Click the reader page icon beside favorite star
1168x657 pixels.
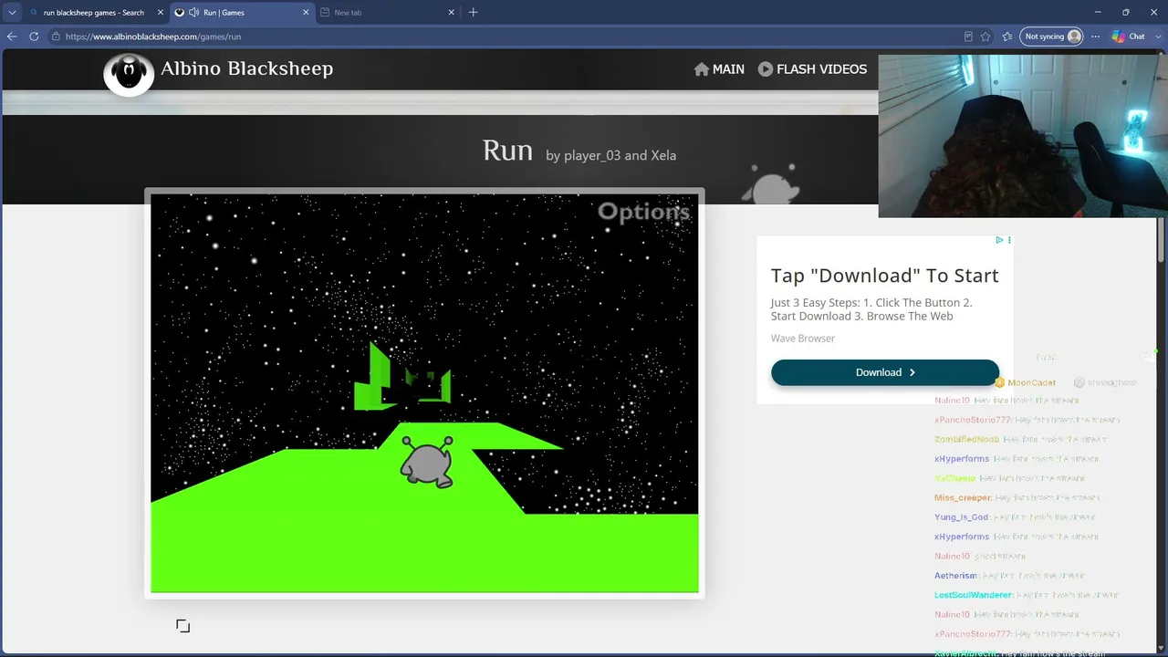[968, 36]
